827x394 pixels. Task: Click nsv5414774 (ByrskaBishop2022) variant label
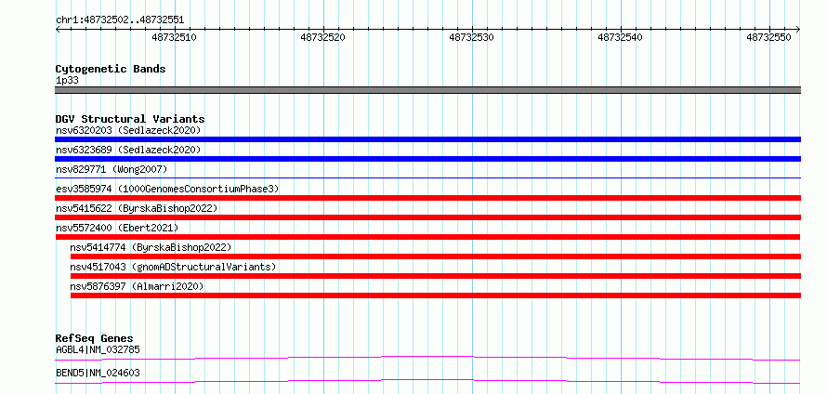151,247
